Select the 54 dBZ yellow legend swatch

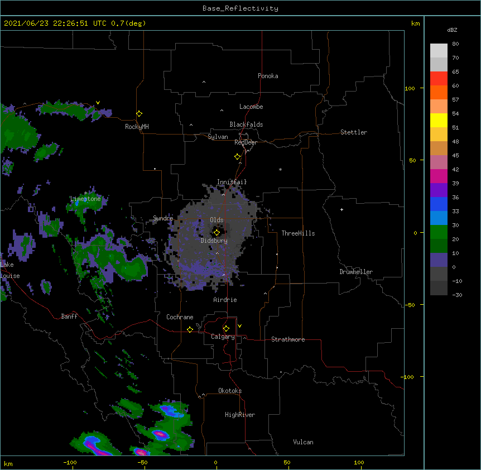click(x=439, y=120)
